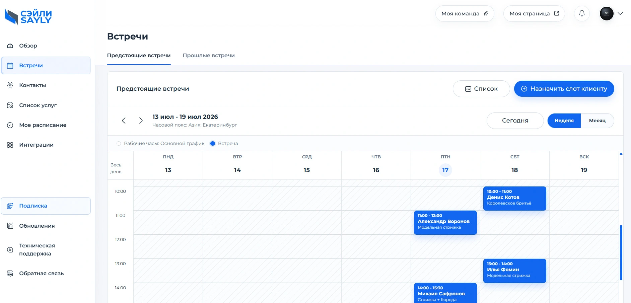
Task: Go to next week arrow
Action: point(141,121)
